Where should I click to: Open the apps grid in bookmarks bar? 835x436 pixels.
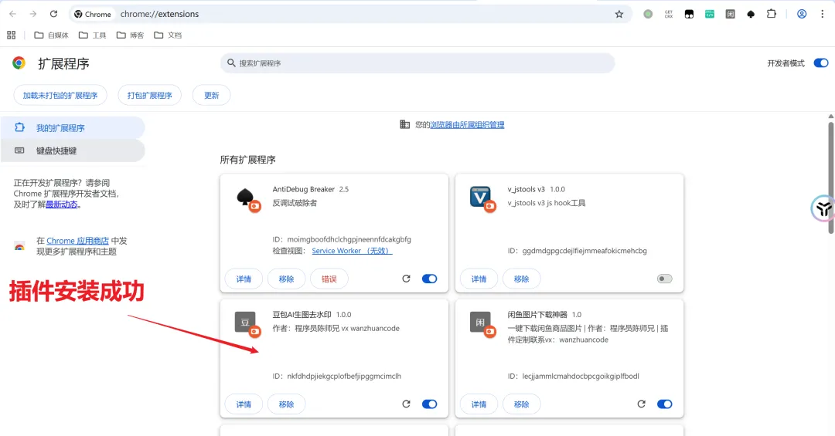coord(11,35)
